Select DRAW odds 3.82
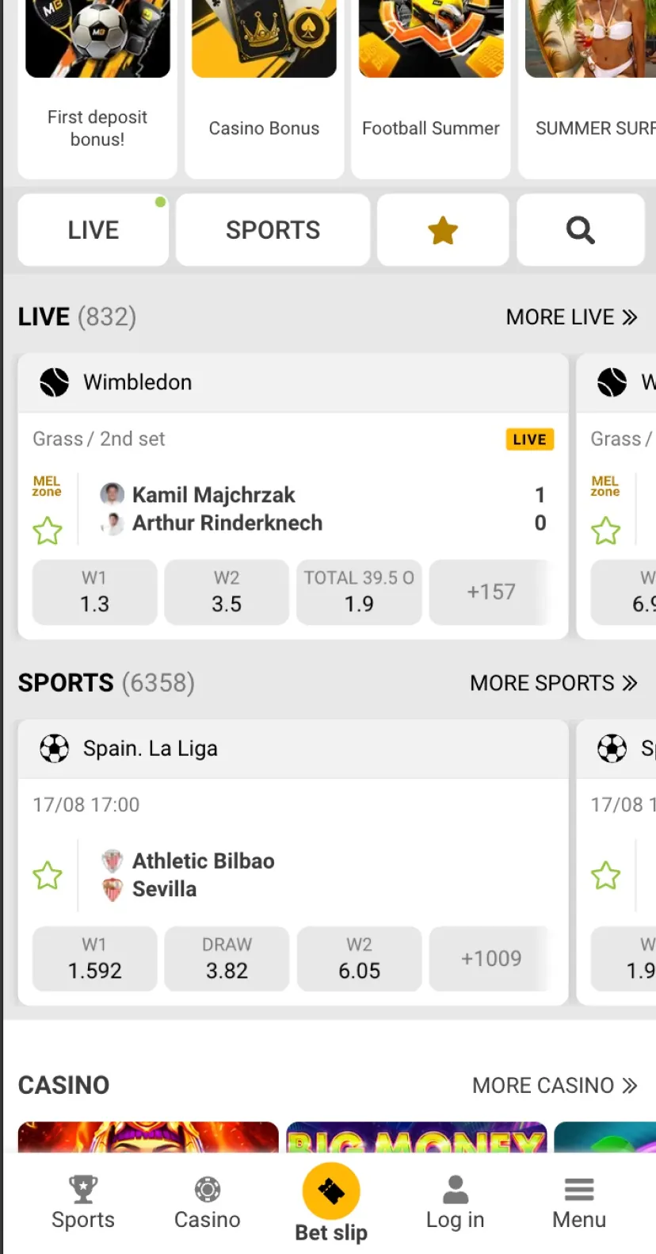Viewport: 656px width, 1254px height. pos(227,959)
